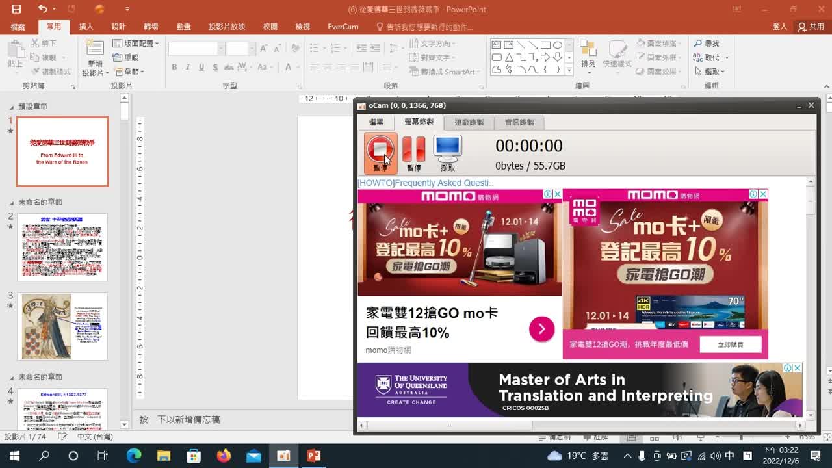Screen dimensions: 832x468
Task: Open Firefox from the taskbar
Action: tap(224, 456)
